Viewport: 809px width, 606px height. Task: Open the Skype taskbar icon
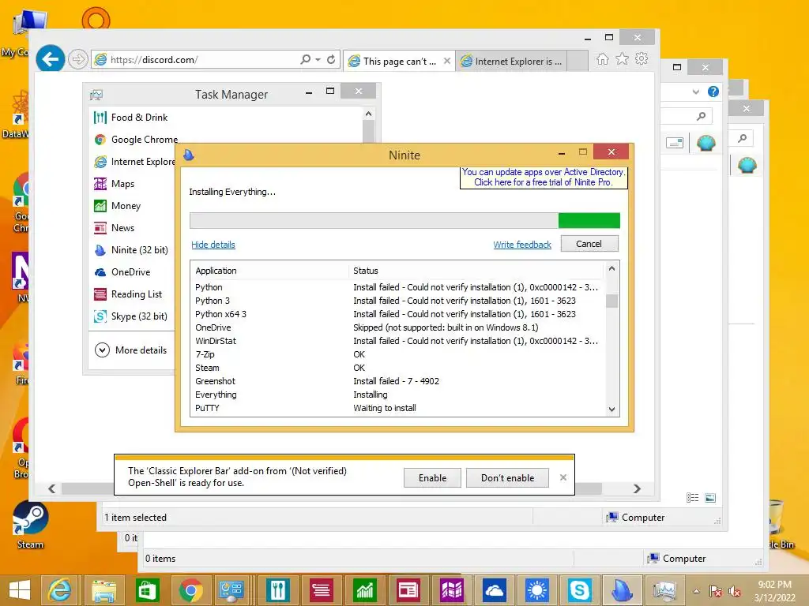[x=579, y=590]
